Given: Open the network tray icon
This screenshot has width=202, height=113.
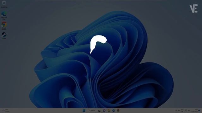Looking at the screenshot, I should 186,110.
